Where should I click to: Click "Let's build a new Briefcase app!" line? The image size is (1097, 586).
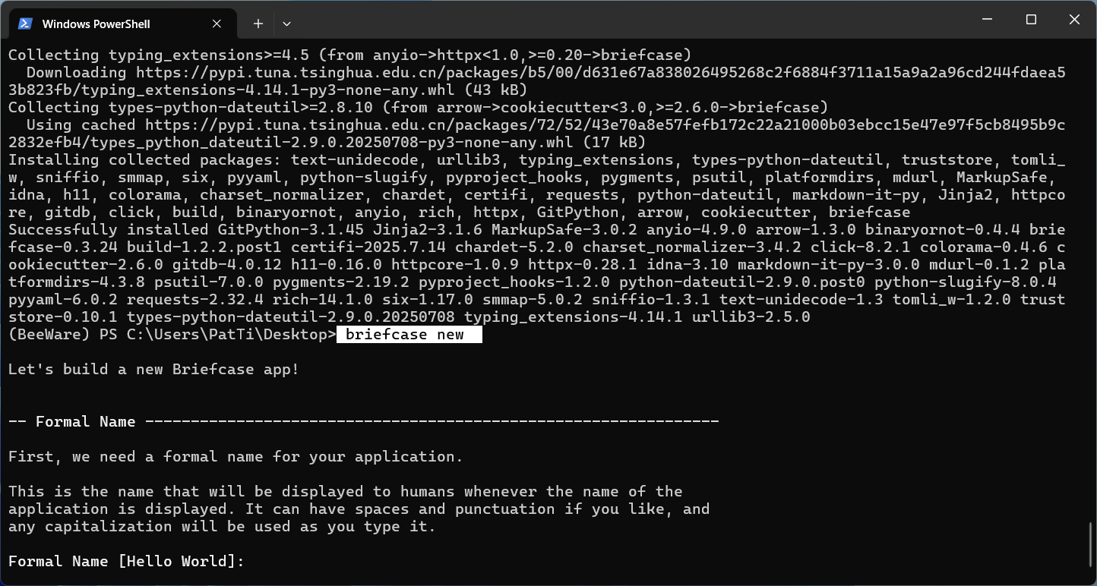153,370
